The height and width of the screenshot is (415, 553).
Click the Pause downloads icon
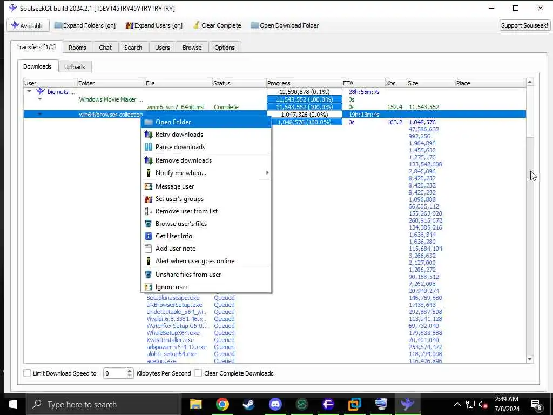(149, 147)
